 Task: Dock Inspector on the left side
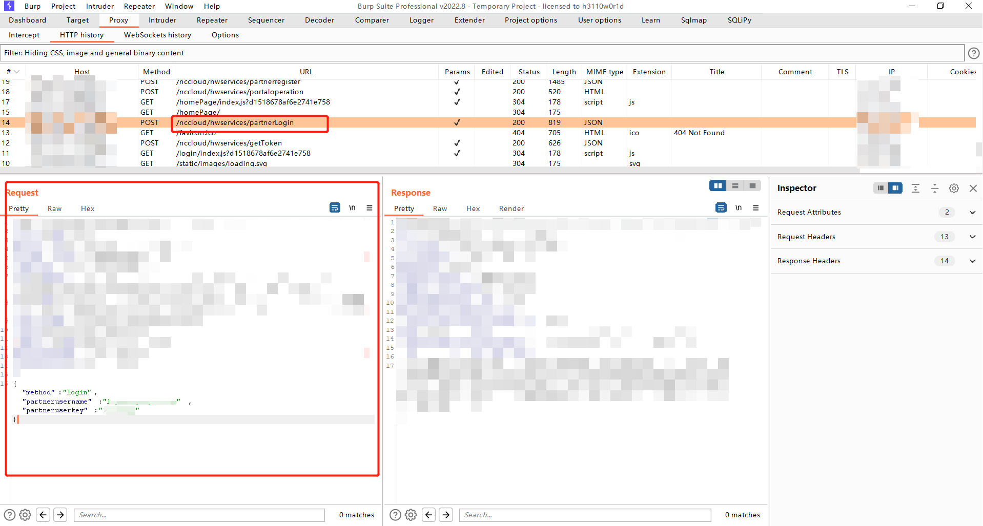880,188
